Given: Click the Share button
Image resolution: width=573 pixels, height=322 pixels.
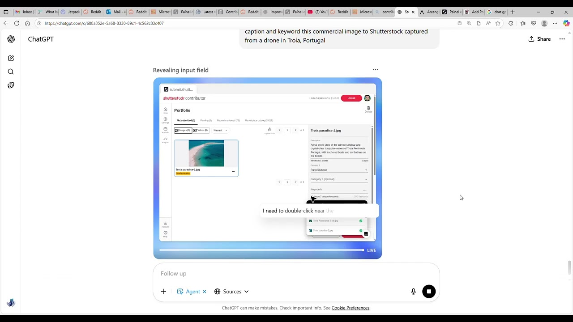Looking at the screenshot, I should pos(539,39).
